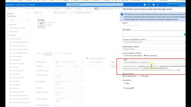Click the Factory Resources filter field
191x107 pixels.
pyautogui.click(x=17, y=20)
